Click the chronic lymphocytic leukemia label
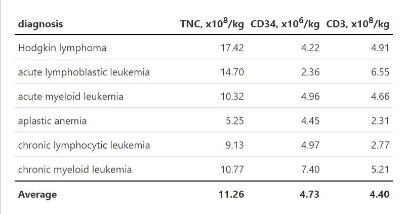 coord(84,145)
